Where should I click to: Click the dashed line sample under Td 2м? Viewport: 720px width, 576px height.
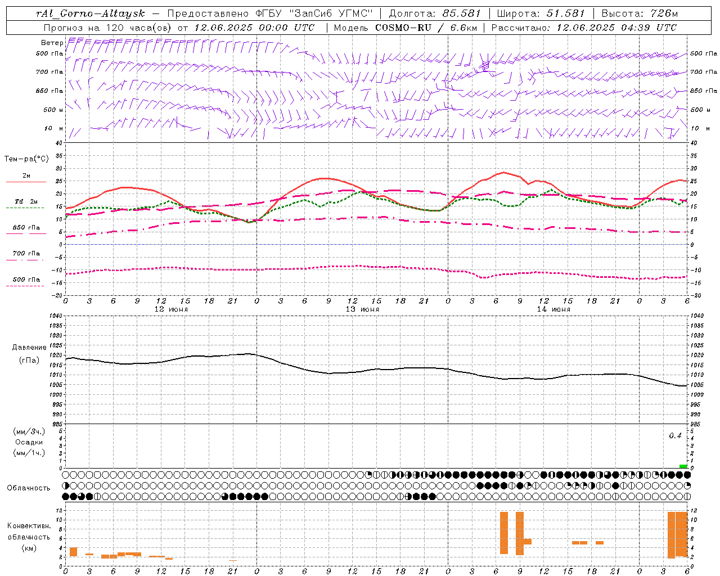pos(26,208)
